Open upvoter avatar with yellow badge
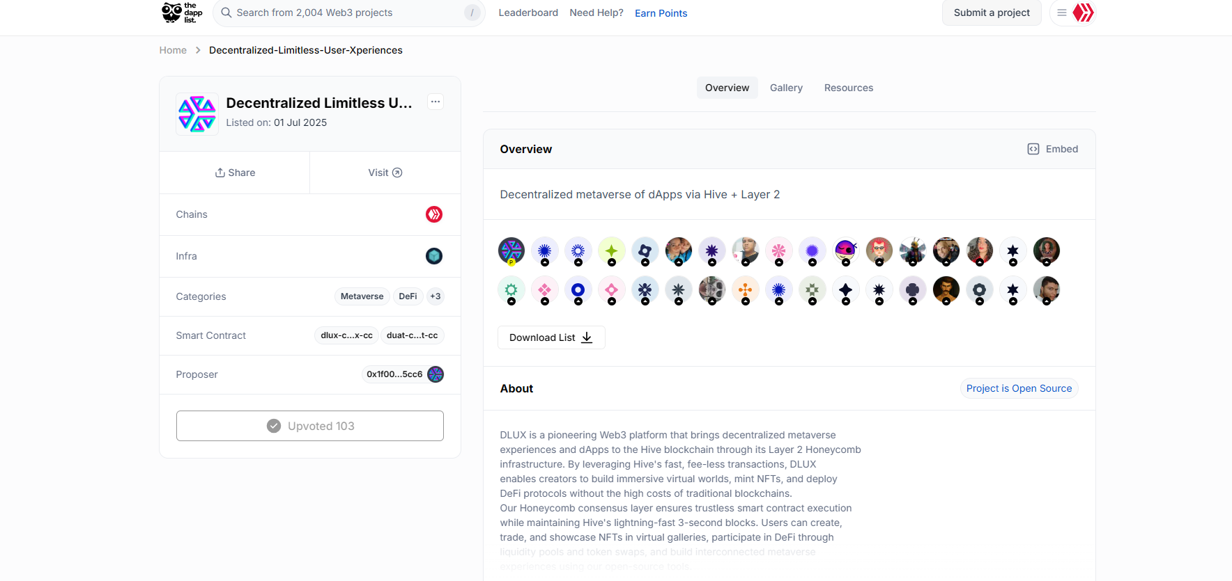1232x581 pixels. pos(511,250)
